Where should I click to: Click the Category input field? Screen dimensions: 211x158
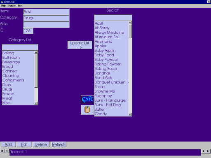coord(46,18)
